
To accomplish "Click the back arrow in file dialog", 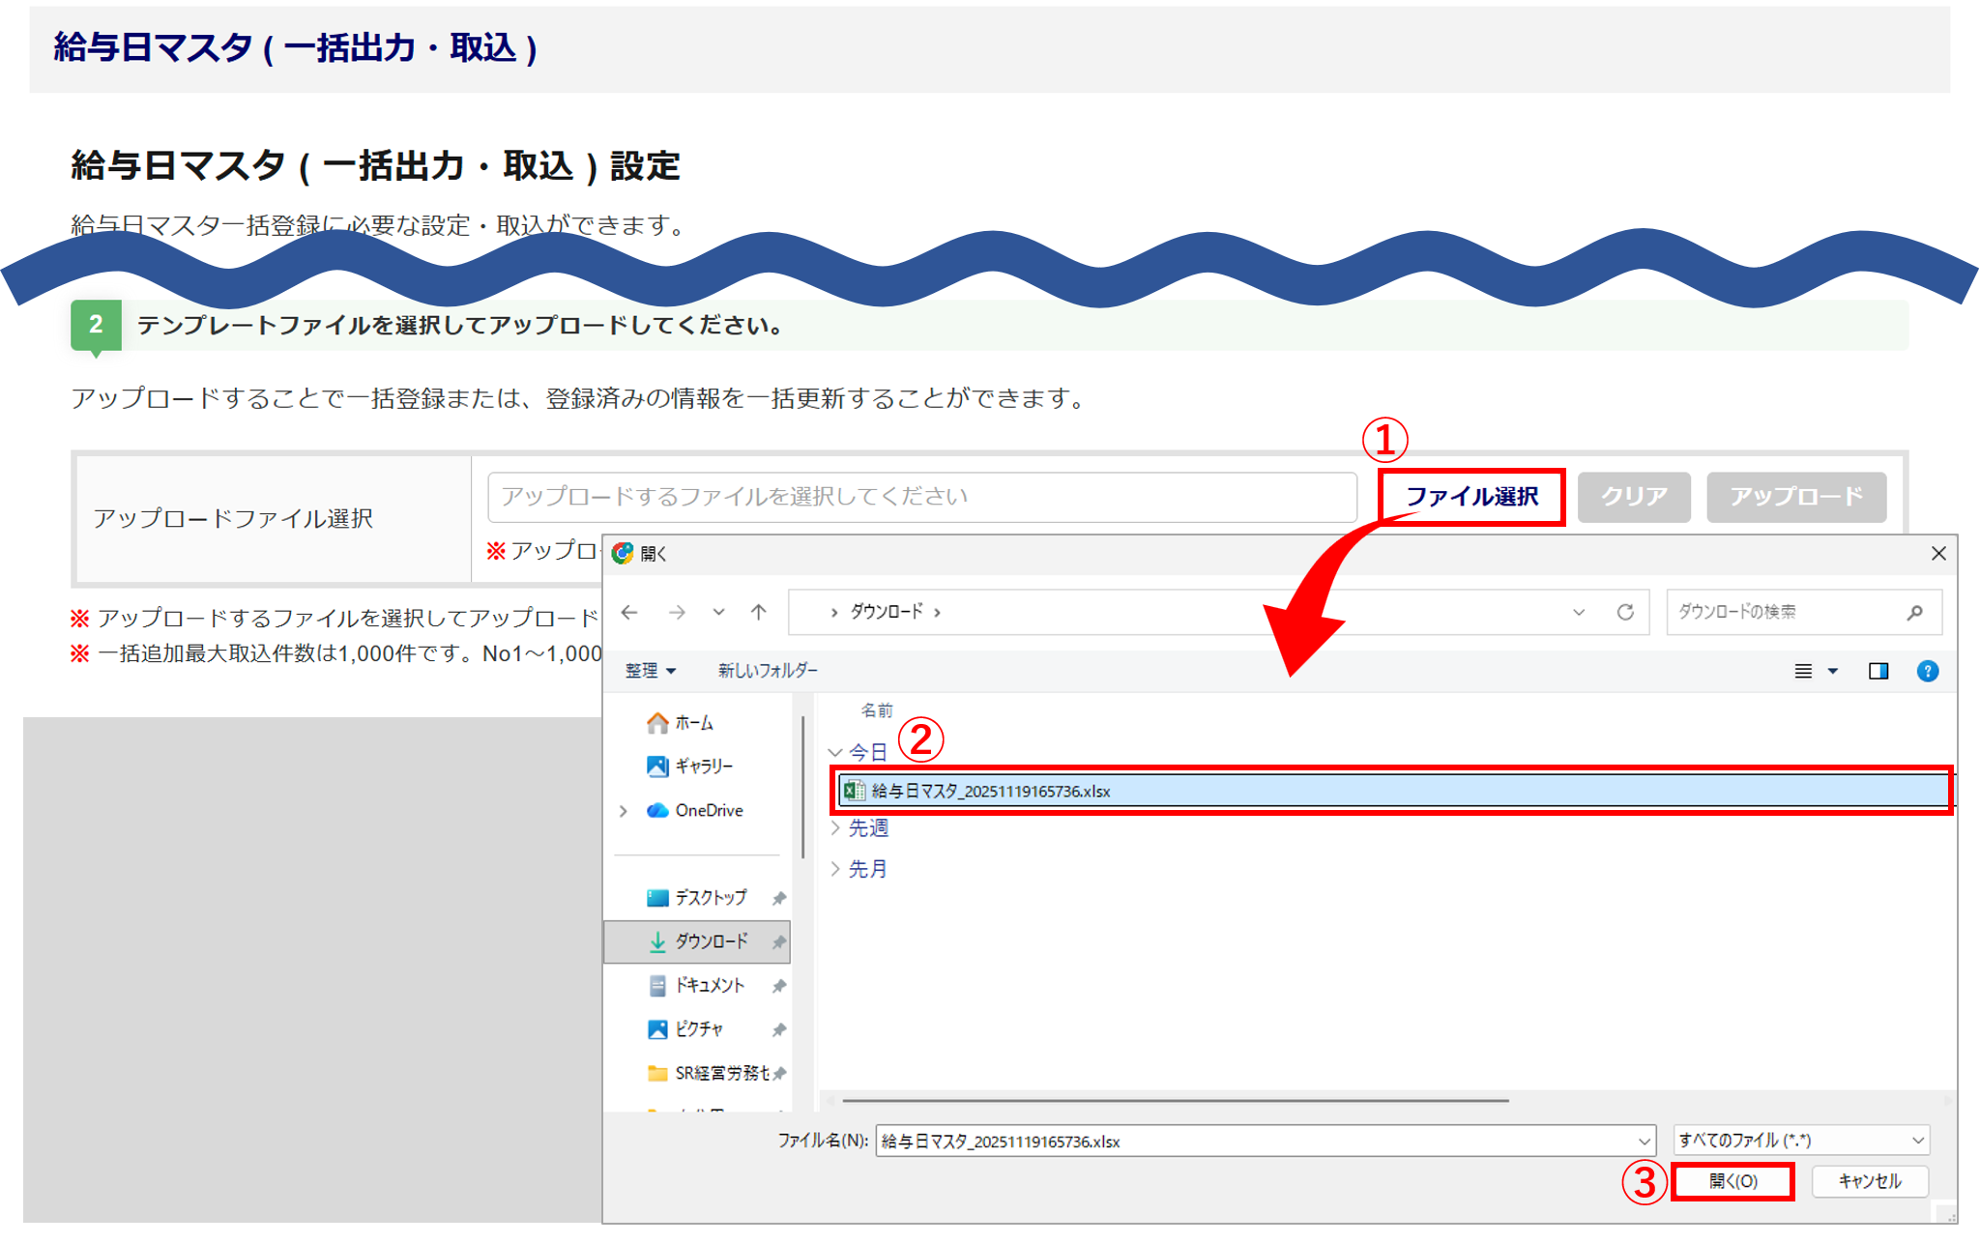I will (629, 612).
